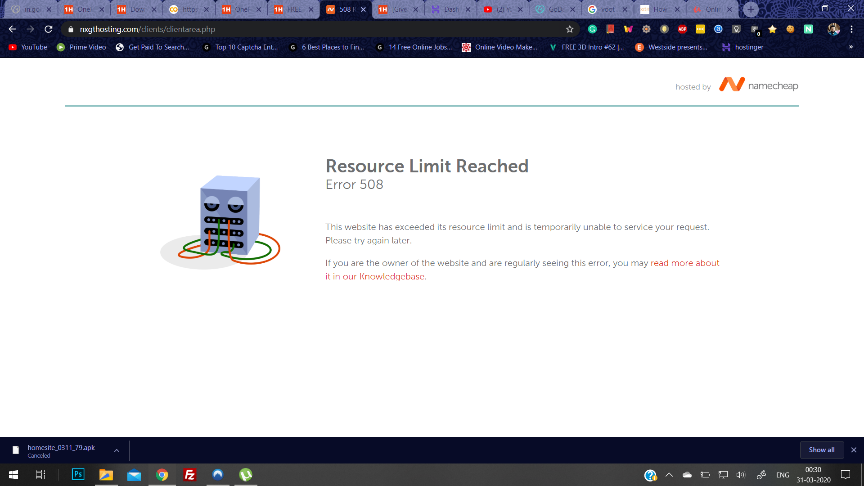Open FileZilla from the taskbar
This screenshot has width=864, height=486.
click(x=190, y=474)
